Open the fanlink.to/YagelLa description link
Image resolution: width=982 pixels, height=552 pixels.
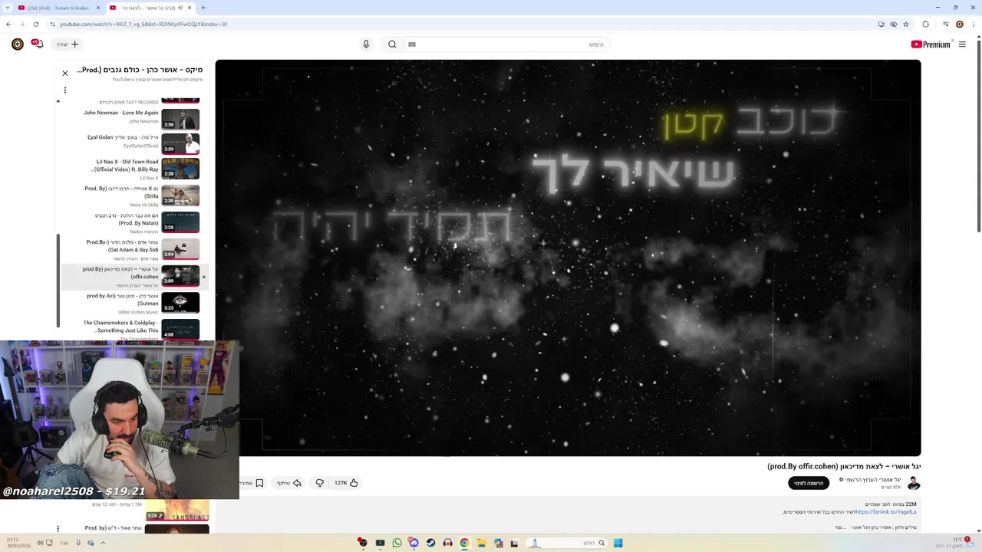tap(886, 512)
